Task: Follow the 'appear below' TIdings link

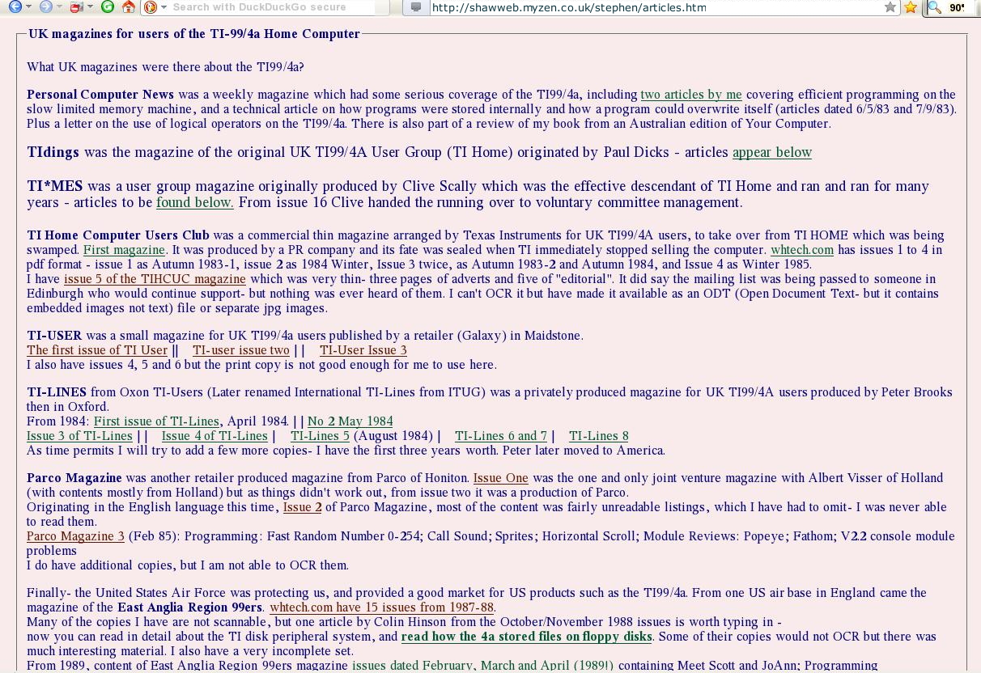Action: 772,152
